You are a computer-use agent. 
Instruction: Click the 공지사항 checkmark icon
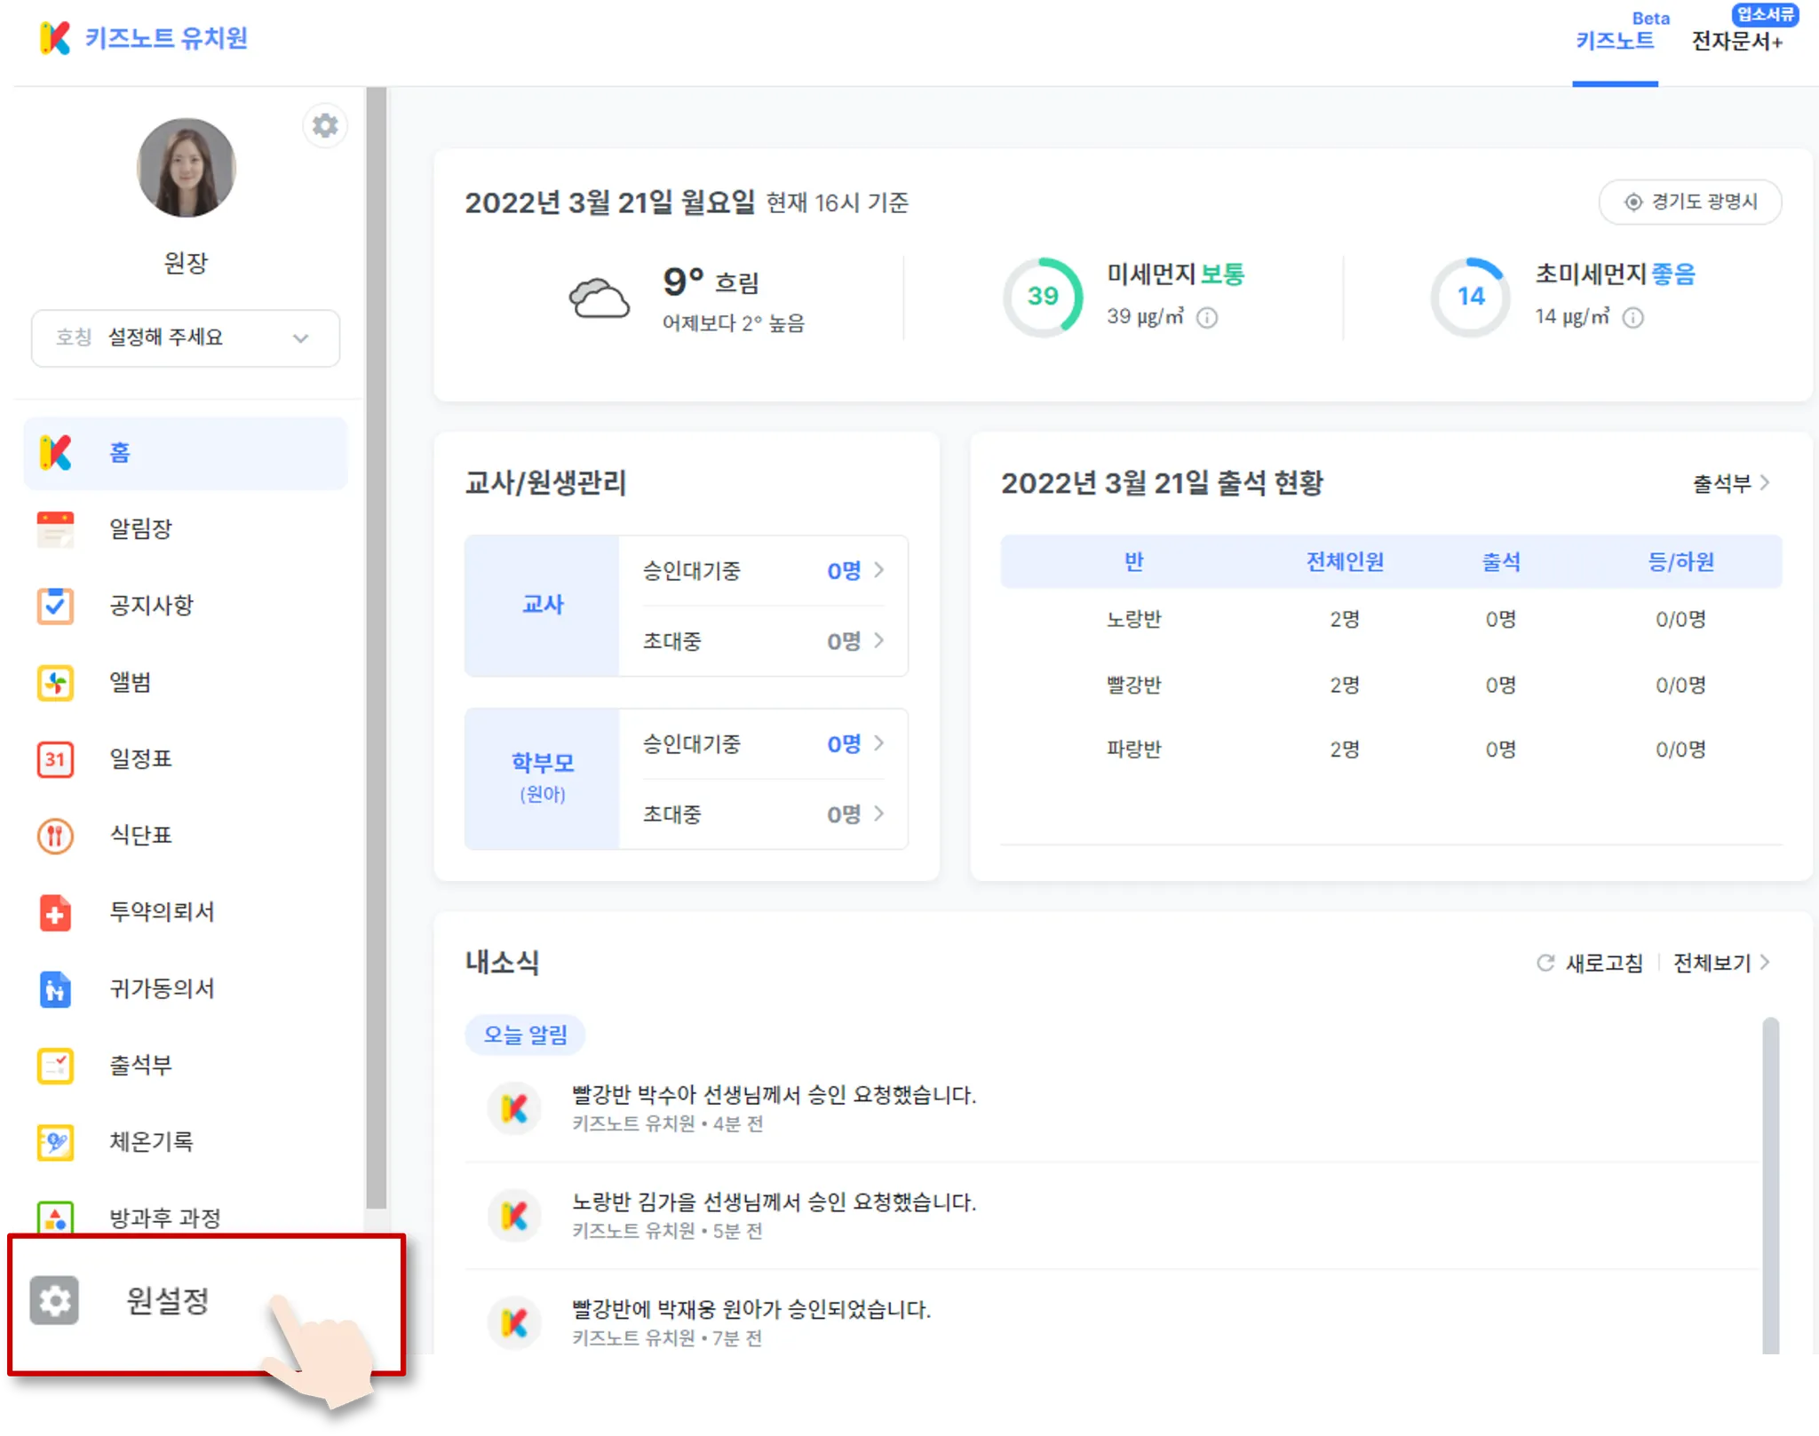55,606
